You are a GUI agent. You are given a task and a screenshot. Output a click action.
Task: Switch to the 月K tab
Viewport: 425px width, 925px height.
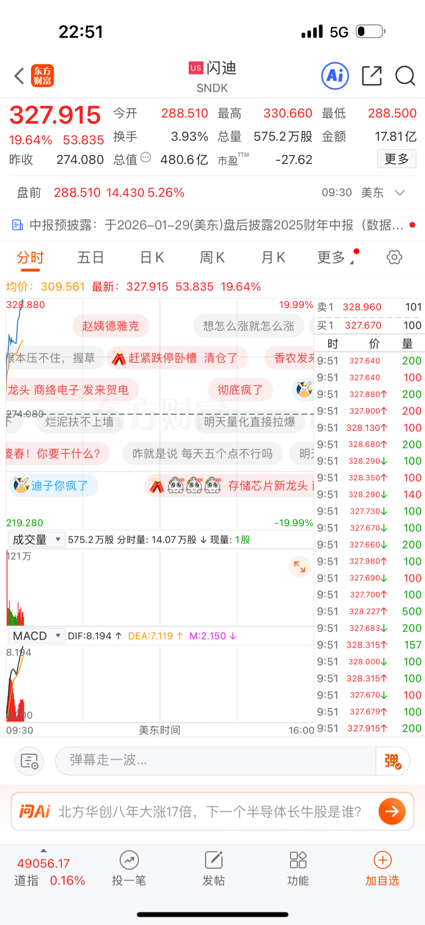(273, 257)
